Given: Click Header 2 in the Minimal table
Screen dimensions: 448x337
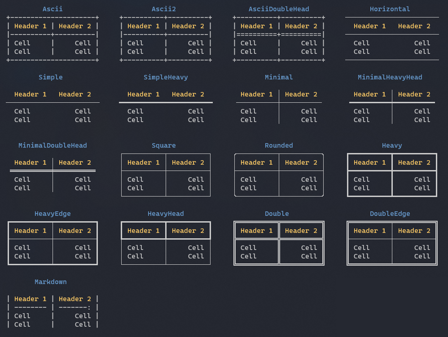Looking at the screenshot, I should tap(301, 94).
